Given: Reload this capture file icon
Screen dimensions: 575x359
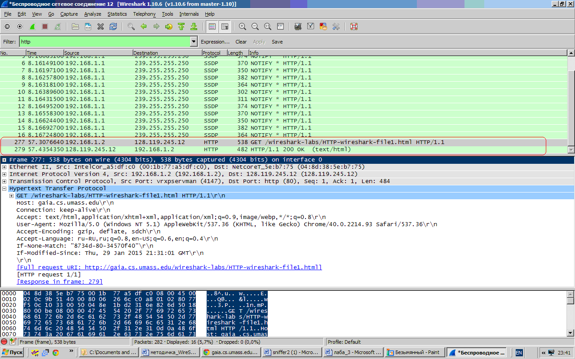Looking at the screenshot, I should click(x=113, y=26).
